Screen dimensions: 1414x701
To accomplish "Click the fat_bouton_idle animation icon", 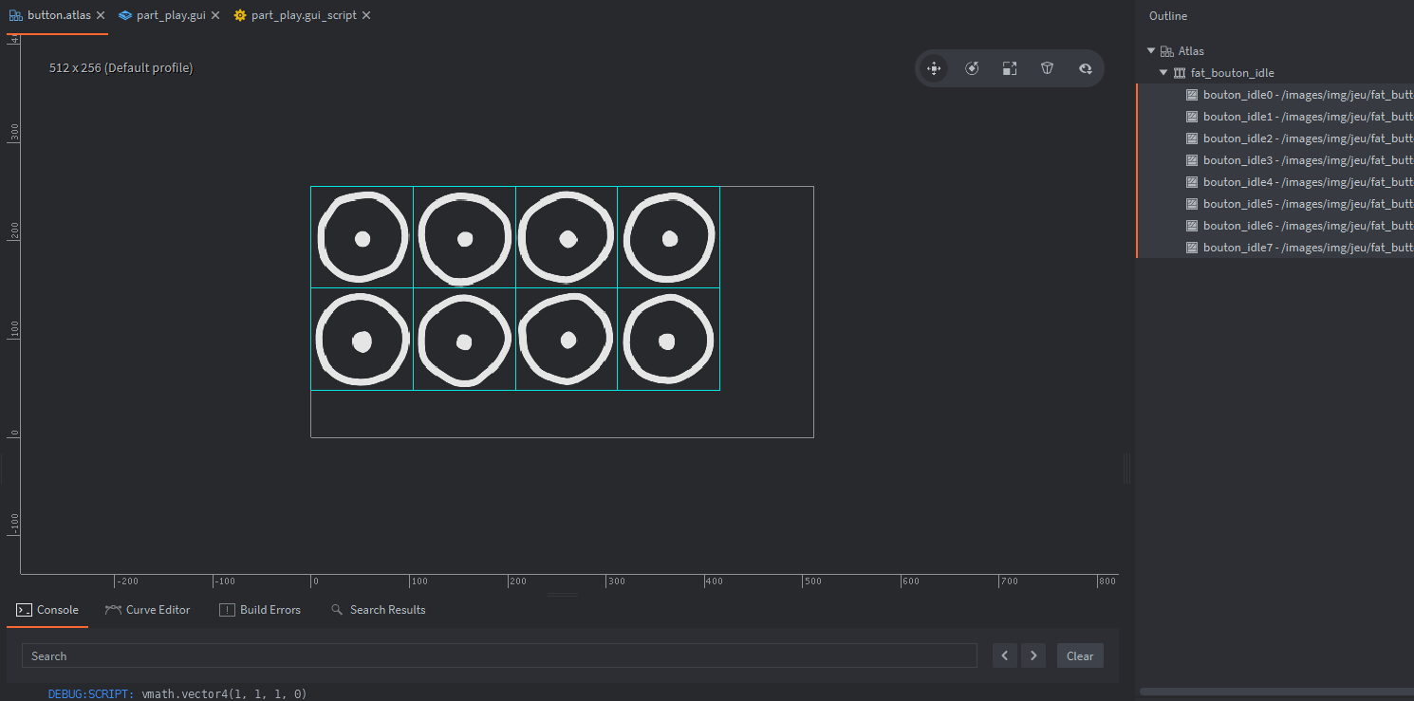I will (1180, 73).
